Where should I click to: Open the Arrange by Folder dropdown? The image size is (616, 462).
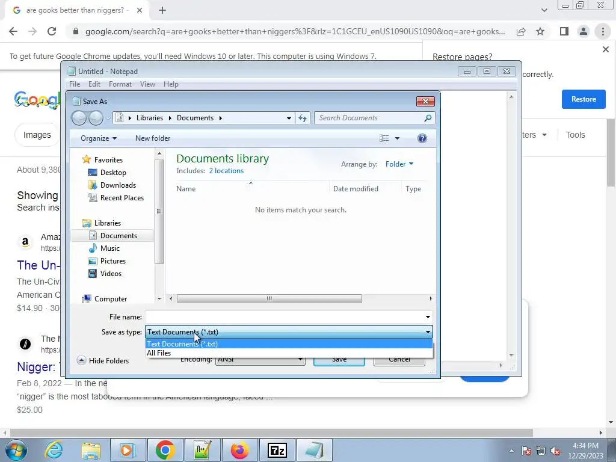399,164
